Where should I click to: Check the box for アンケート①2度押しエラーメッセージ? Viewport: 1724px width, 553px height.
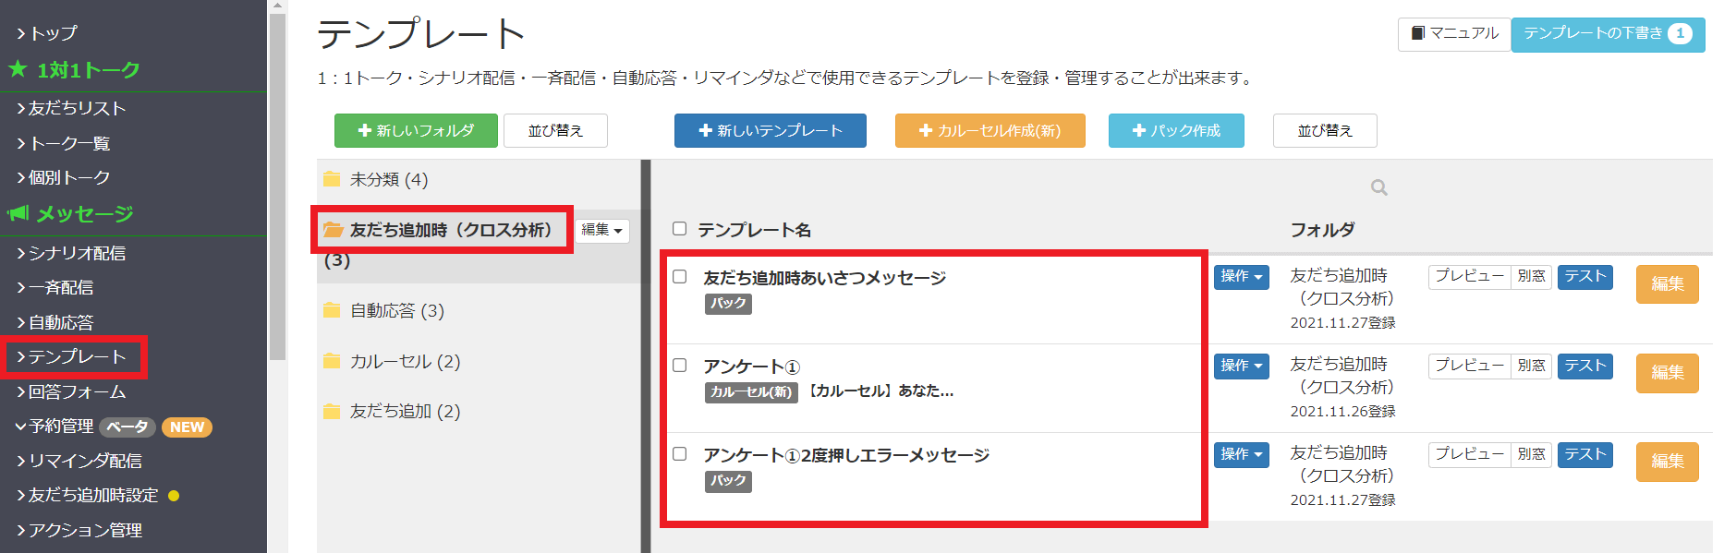pos(680,454)
